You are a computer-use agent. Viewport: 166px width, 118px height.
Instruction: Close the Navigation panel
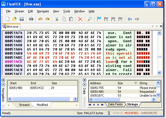3,80
